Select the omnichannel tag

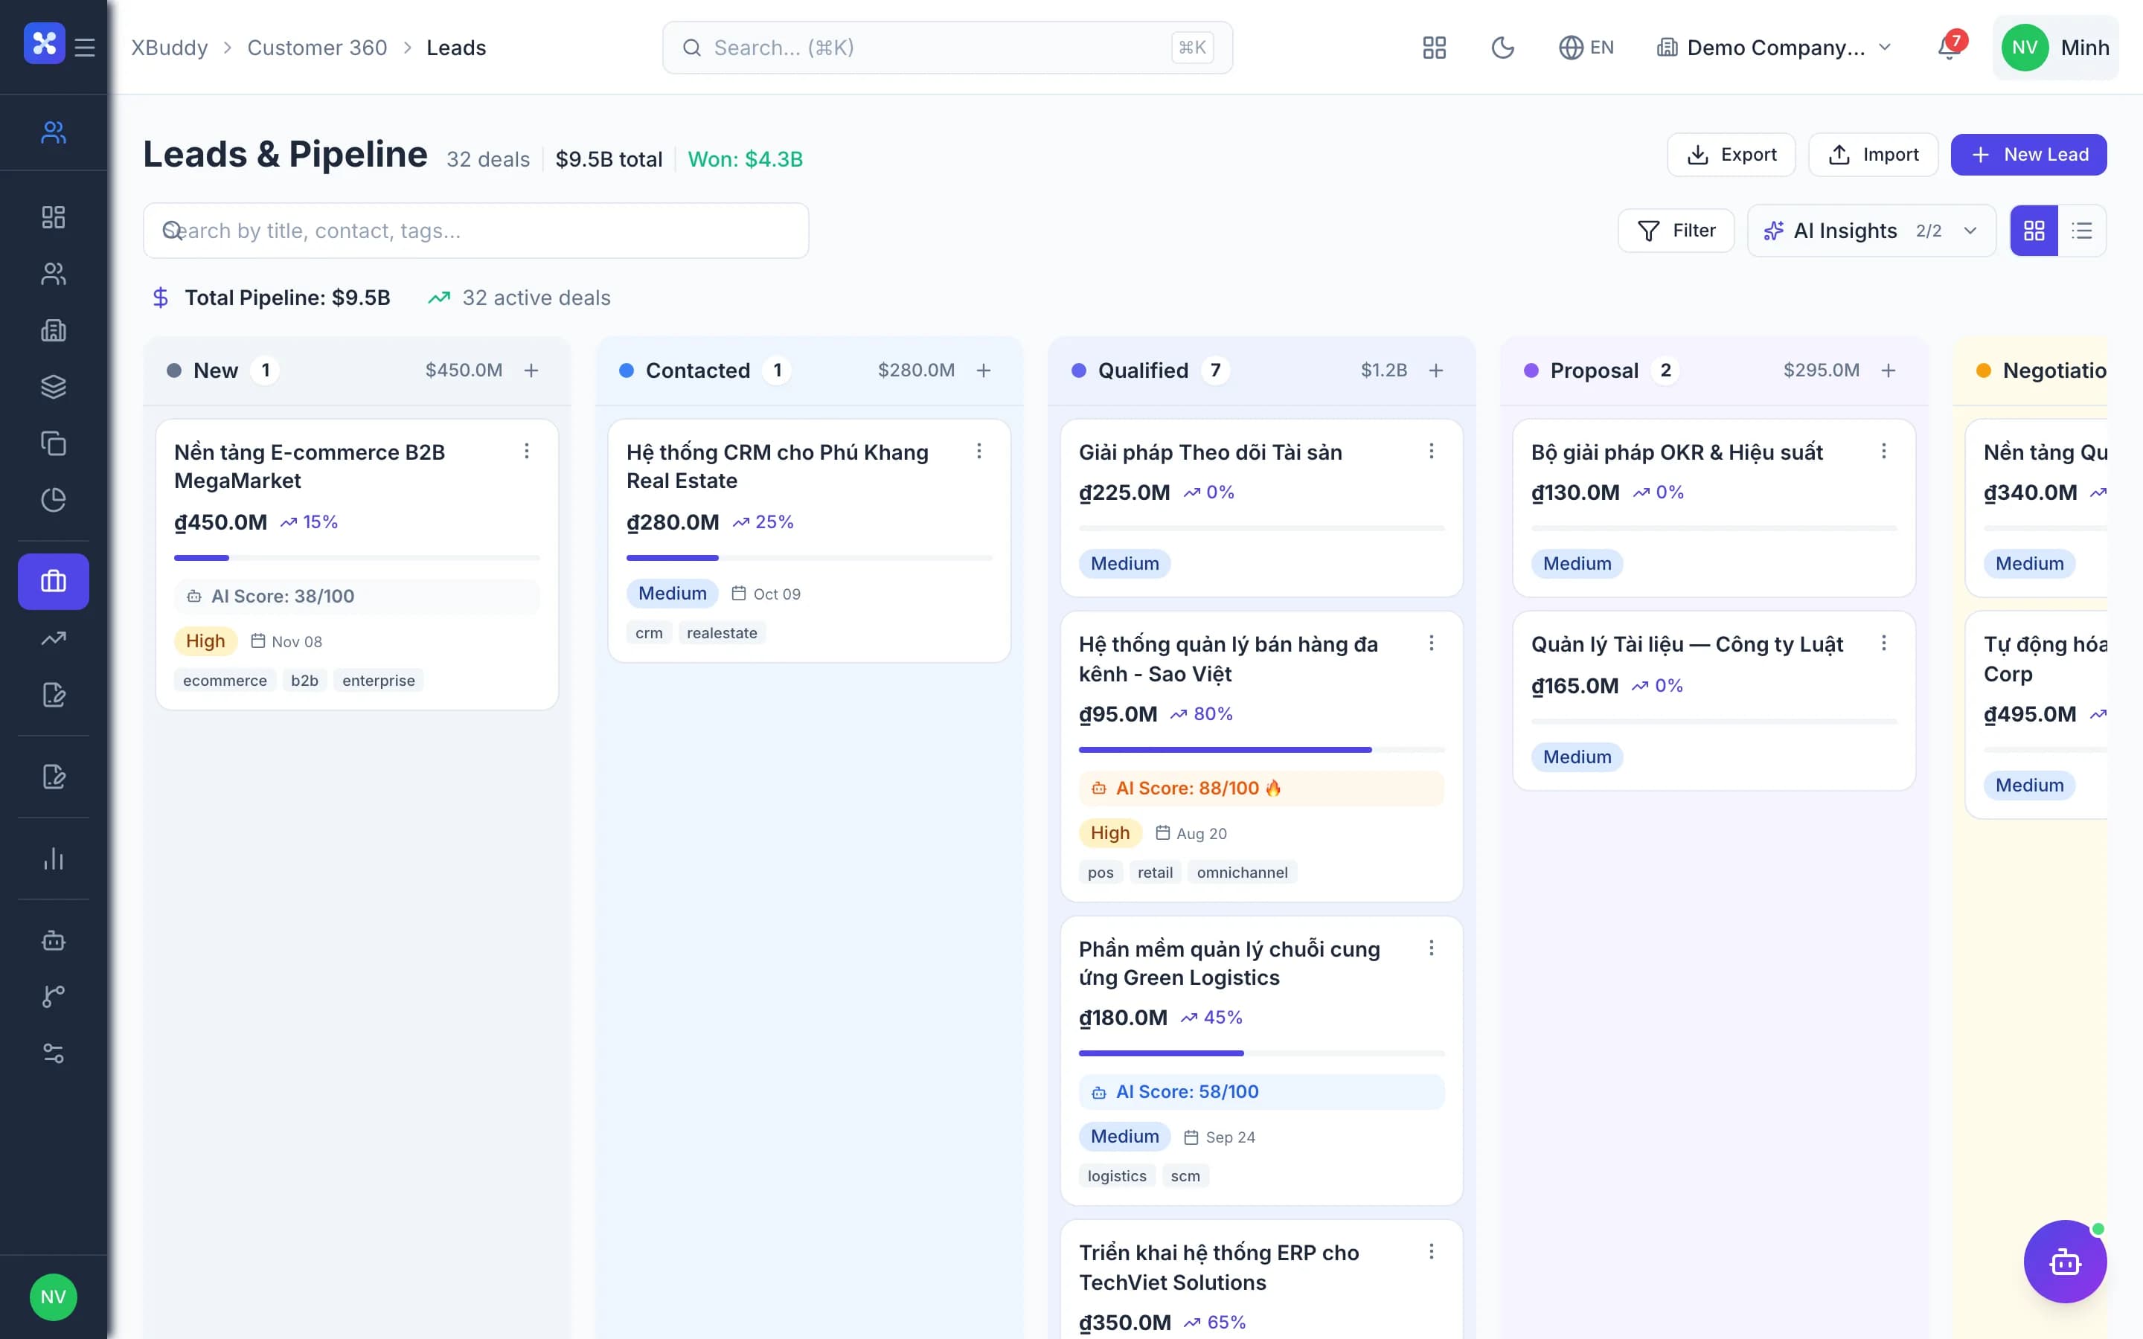pos(1243,873)
